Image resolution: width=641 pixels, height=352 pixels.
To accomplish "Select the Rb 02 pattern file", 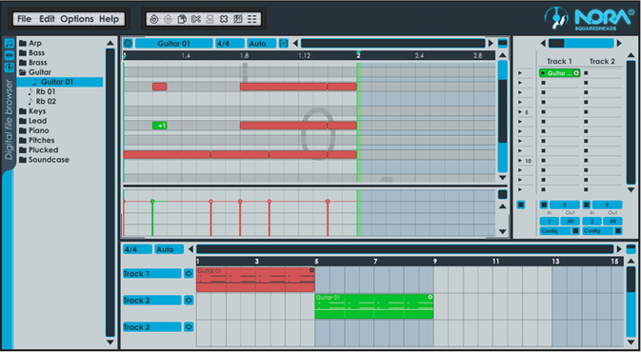I will 41,101.
